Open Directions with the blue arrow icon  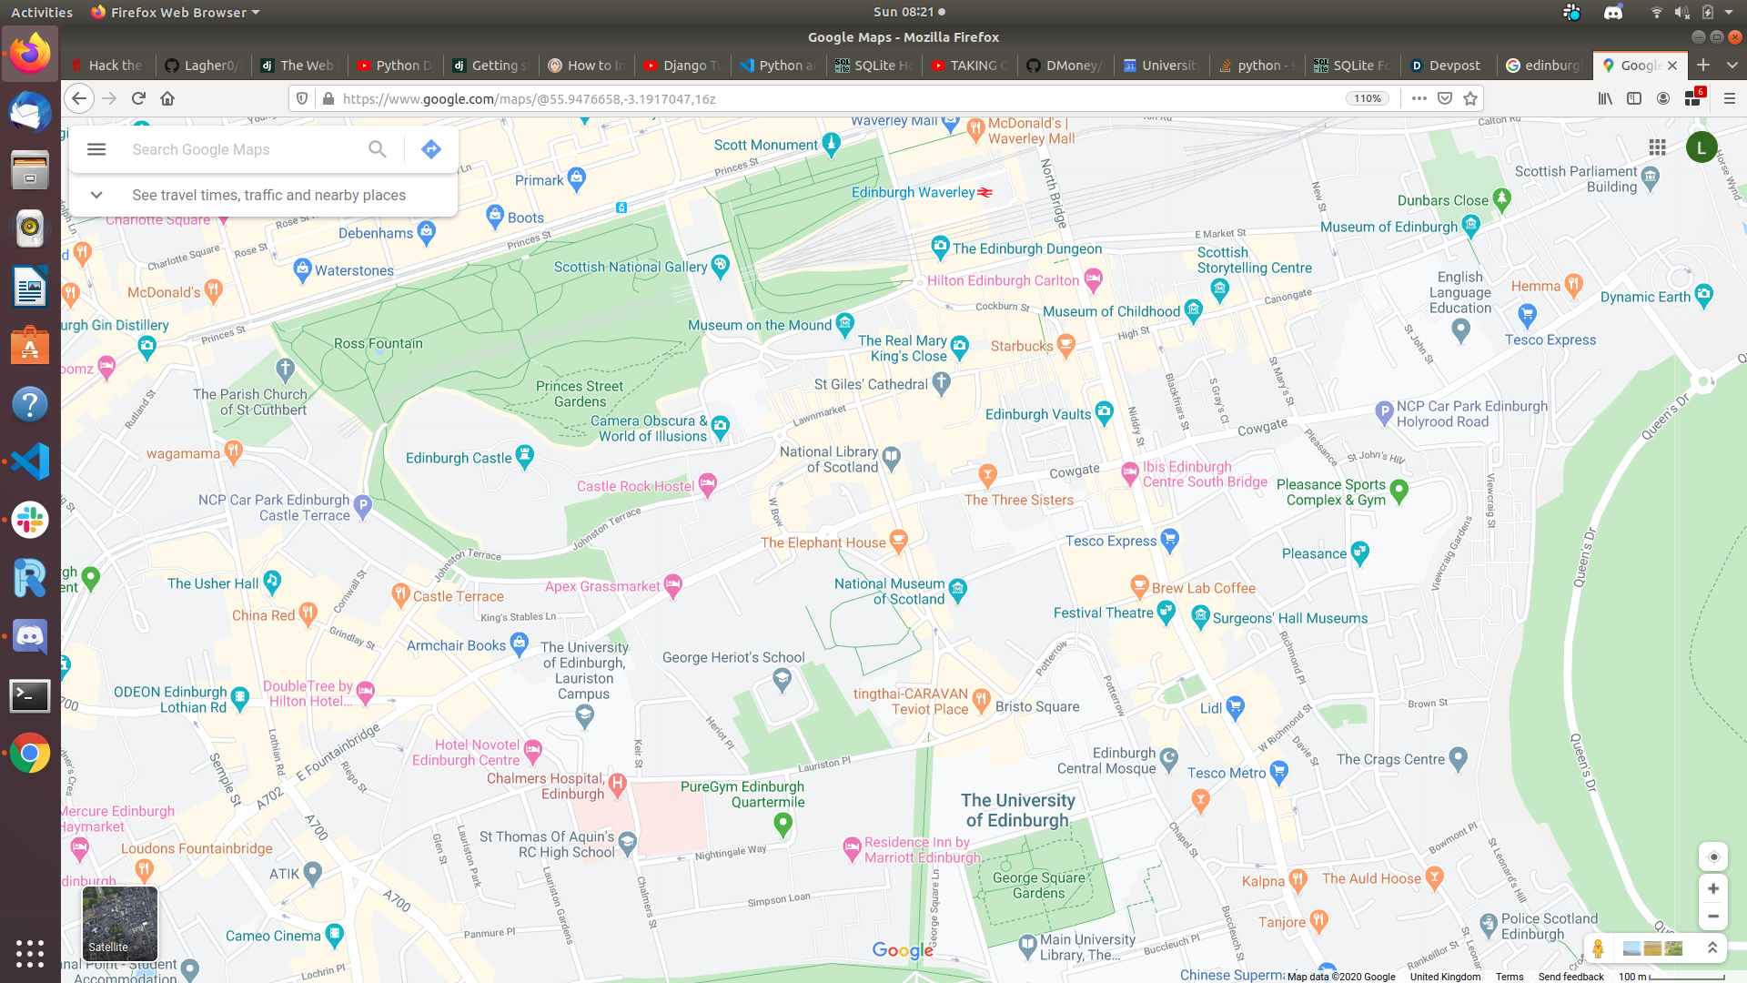pyautogui.click(x=431, y=149)
